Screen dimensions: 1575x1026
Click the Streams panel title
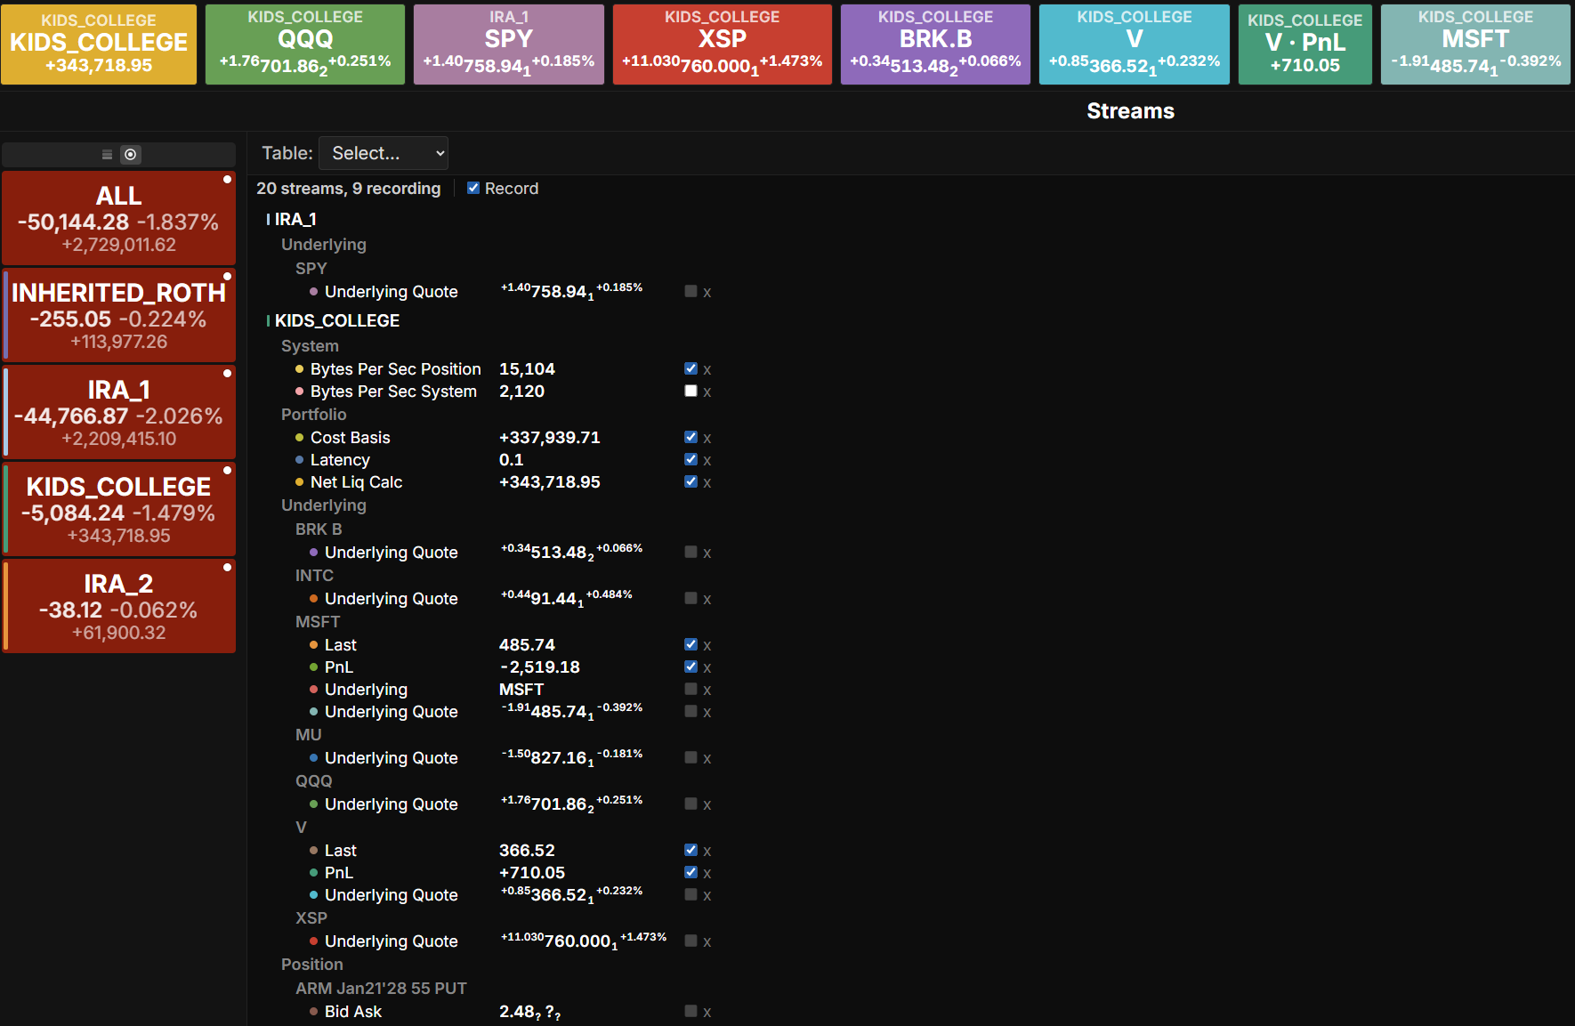click(x=1130, y=111)
